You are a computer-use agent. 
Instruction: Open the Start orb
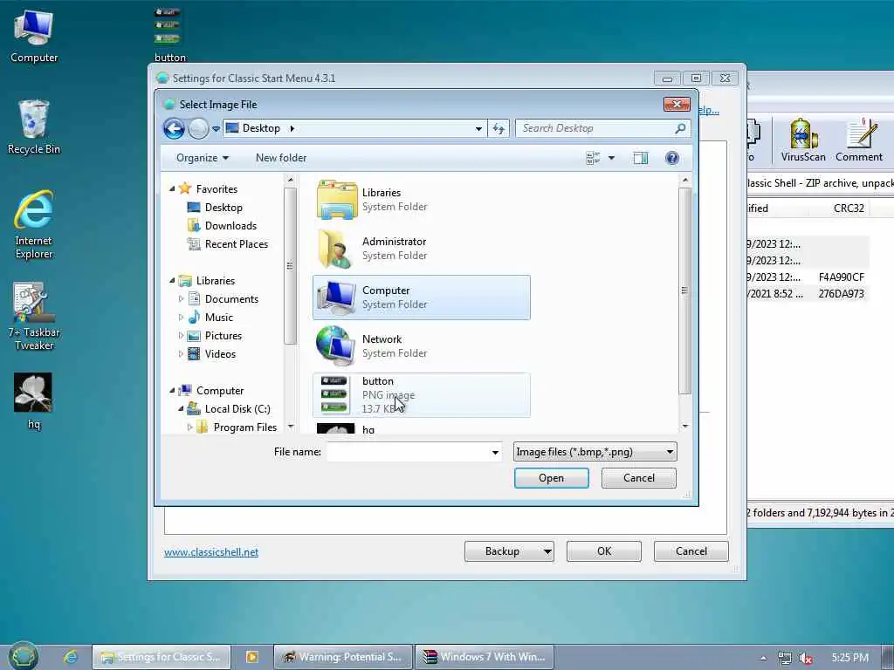tap(24, 656)
